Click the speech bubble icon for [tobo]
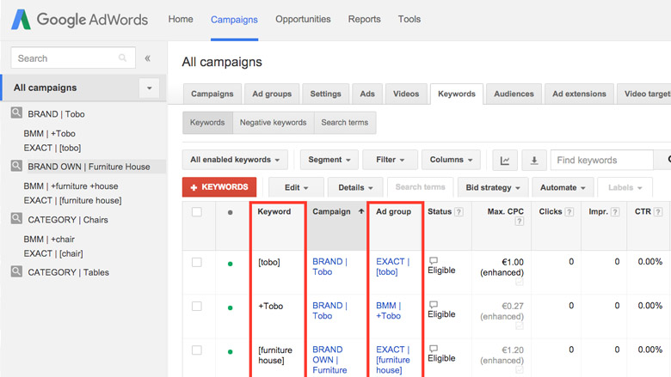Viewport: 671px width, 377px height. coord(434,260)
